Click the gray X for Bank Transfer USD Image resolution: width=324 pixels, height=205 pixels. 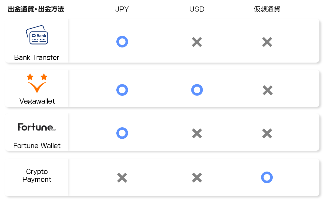click(x=197, y=42)
